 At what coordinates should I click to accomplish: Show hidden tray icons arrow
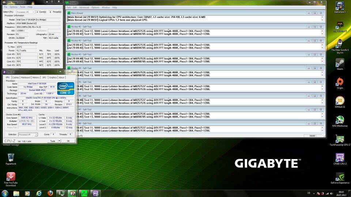tap(314, 193)
